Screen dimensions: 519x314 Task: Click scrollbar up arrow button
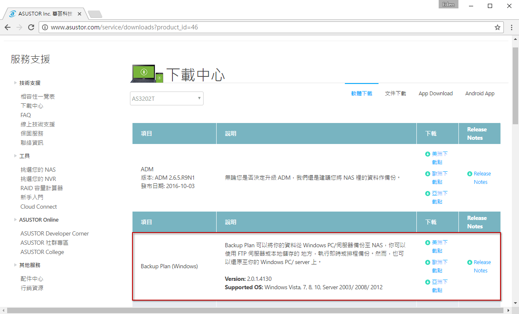click(515, 38)
